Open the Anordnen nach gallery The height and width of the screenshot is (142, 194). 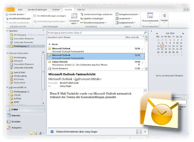pyautogui.click(x=74, y=19)
